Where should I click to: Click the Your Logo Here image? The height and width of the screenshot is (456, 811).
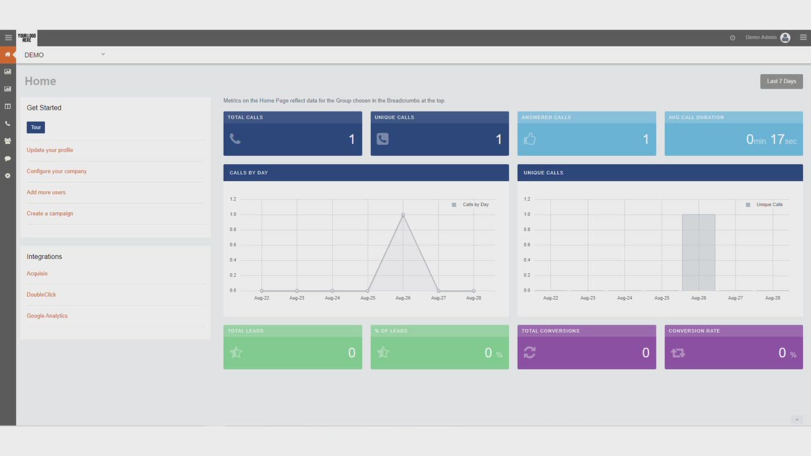point(27,38)
